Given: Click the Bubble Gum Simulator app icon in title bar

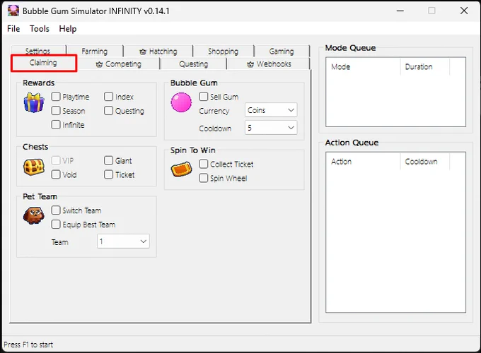Looking at the screenshot, I should click(13, 11).
